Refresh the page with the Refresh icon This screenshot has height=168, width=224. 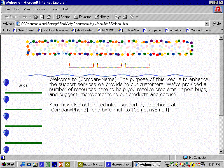click(x=42, y=17)
